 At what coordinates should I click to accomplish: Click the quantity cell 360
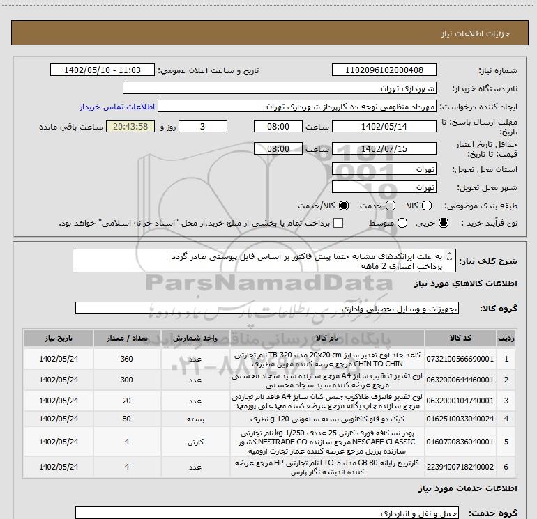[127, 359]
